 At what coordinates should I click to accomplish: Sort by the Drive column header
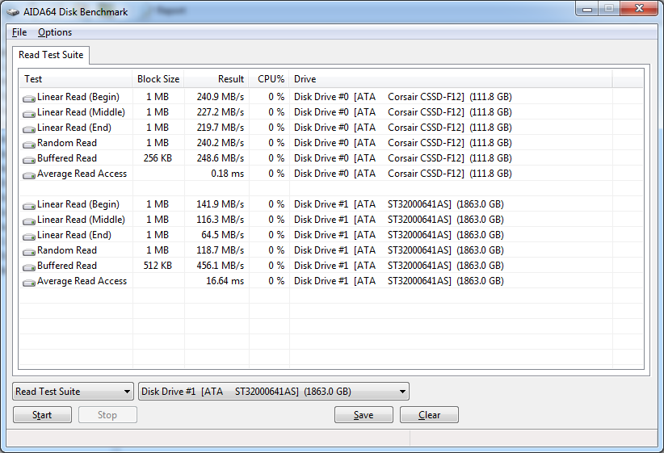tap(451, 79)
